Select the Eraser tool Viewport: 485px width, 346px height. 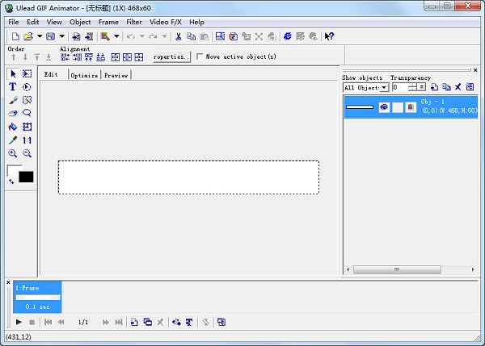[13, 113]
